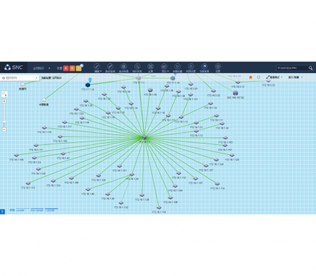Go to the orange home icon
Viewport: 316px width, 276px height.
pos(251,77)
